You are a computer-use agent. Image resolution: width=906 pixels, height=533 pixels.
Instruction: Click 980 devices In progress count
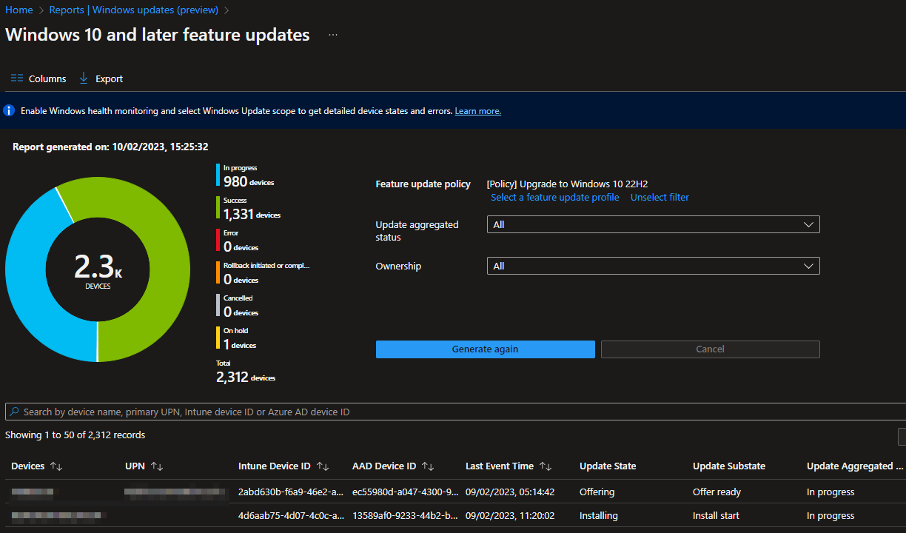point(249,181)
